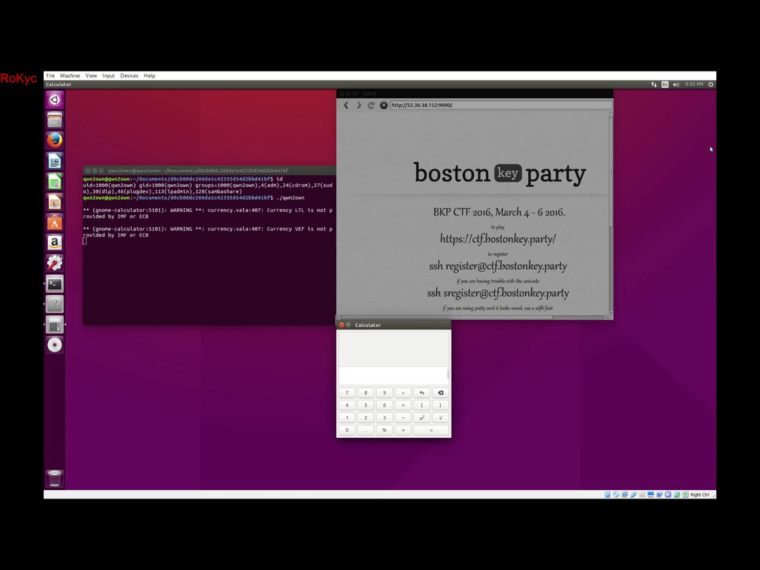Reload the browser page
Screen dimensions: 760x570
[x=371, y=105]
